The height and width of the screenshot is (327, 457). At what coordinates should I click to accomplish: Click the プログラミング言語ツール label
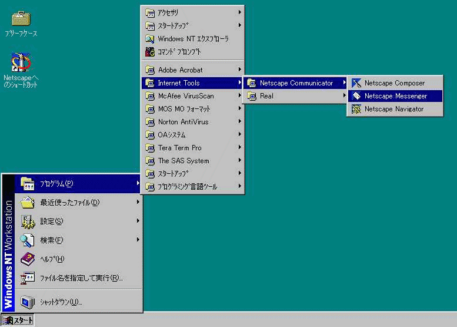tap(188, 187)
